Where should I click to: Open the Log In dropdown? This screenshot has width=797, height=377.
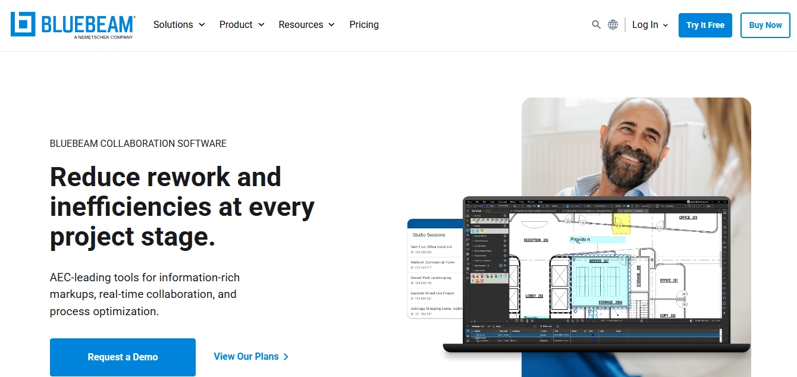pos(650,25)
